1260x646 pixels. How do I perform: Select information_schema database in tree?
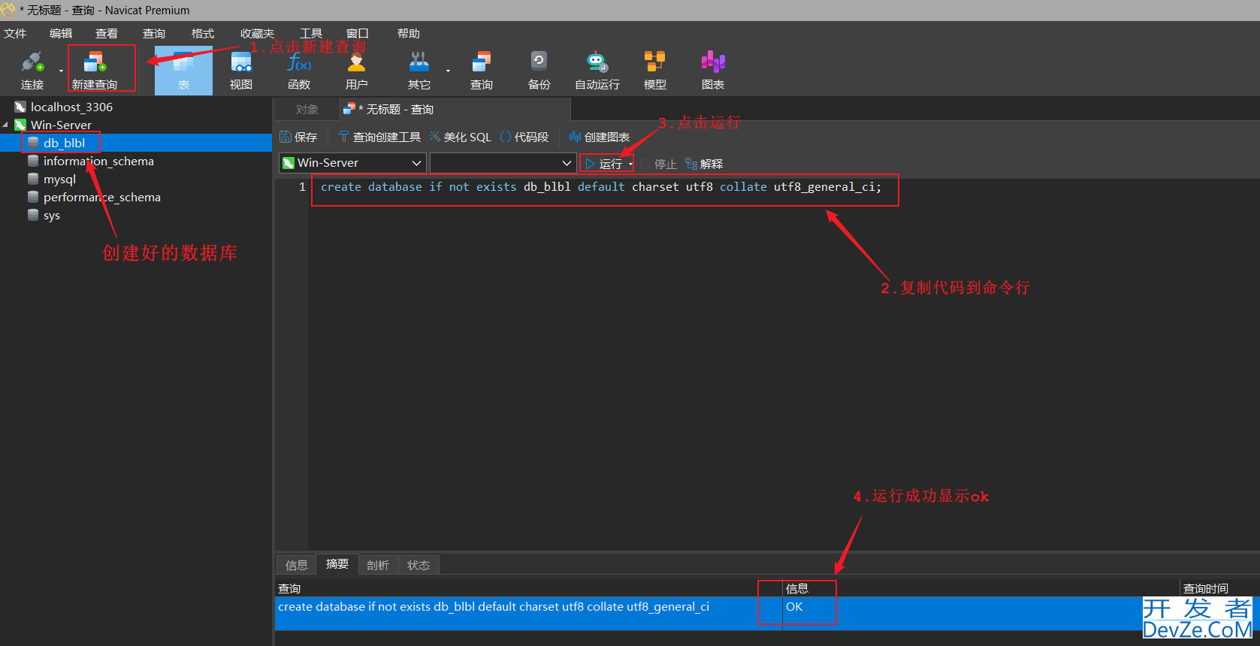coord(98,161)
